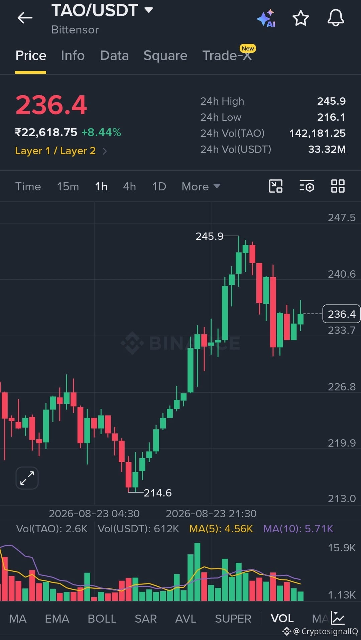Add TAO/USDT to favorites with star
The height and width of the screenshot is (640, 361).
coord(300,18)
